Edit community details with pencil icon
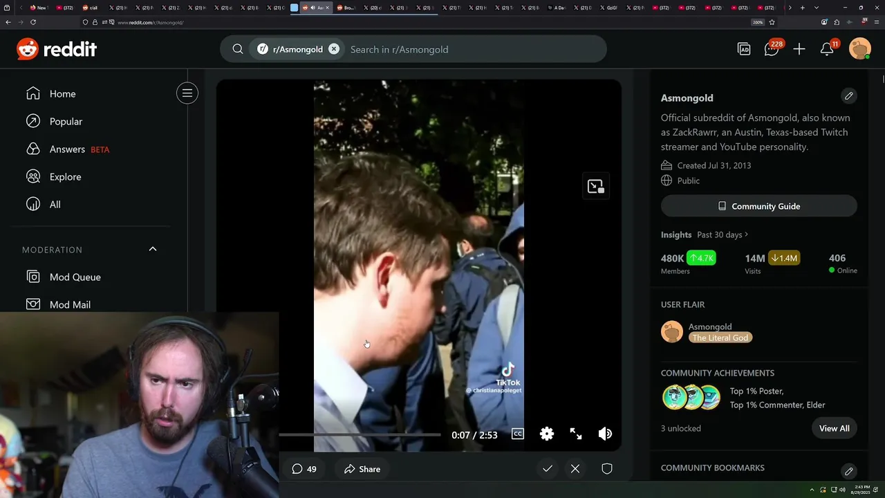This screenshot has height=498, width=885. coord(849,95)
